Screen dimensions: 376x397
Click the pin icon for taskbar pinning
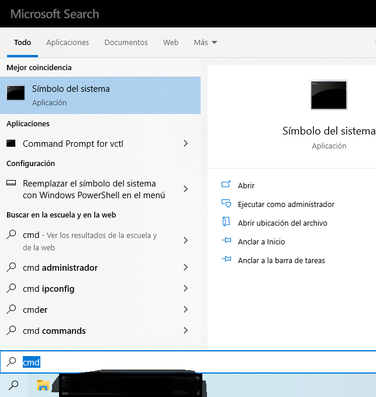(x=226, y=259)
